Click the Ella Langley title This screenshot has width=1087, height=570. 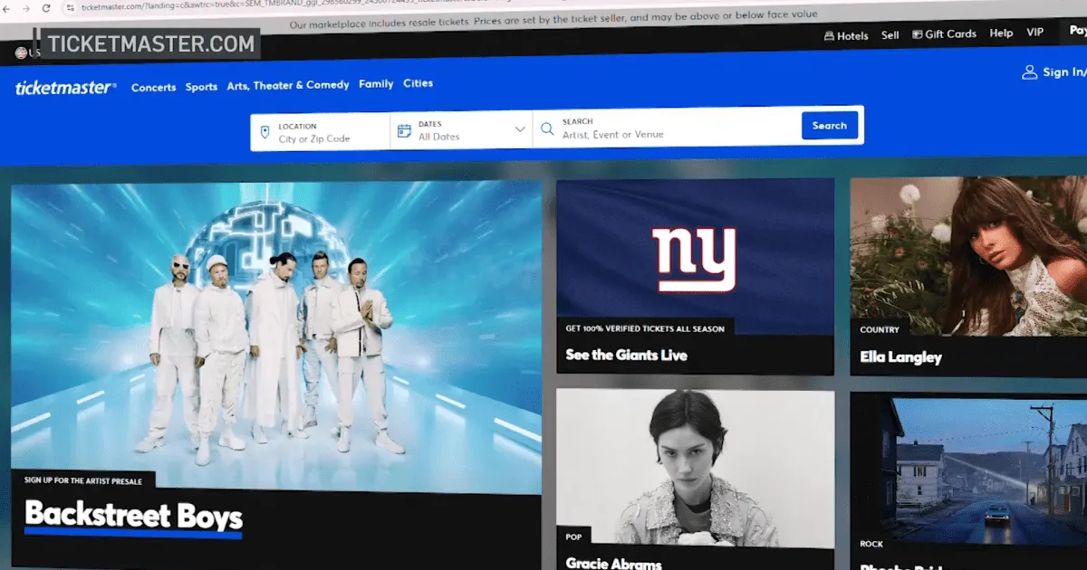click(900, 357)
